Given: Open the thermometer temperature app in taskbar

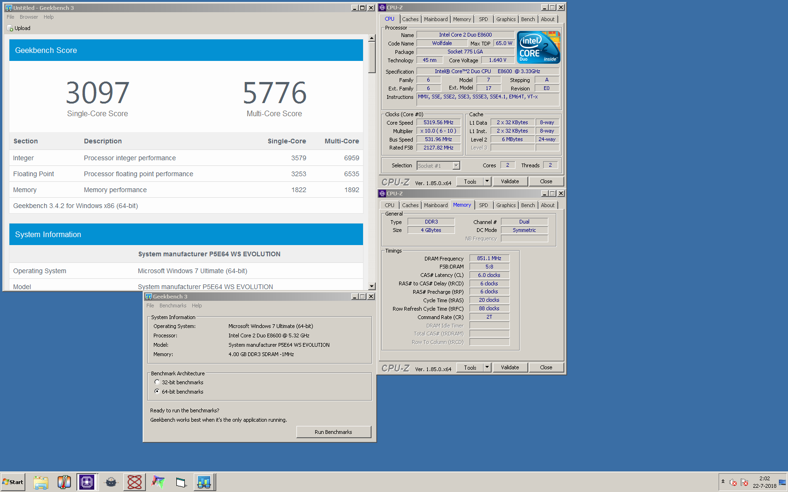Looking at the screenshot, I should pyautogui.click(x=64, y=482).
